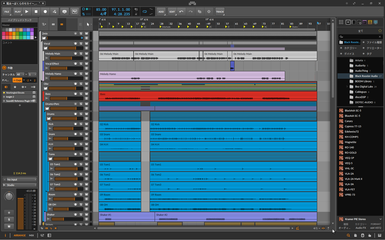Select the KH-COMP1 plugin
The width and height of the screenshot is (385, 240).
pyautogui.click(x=352, y=137)
